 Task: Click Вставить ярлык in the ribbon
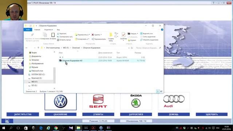64,40
